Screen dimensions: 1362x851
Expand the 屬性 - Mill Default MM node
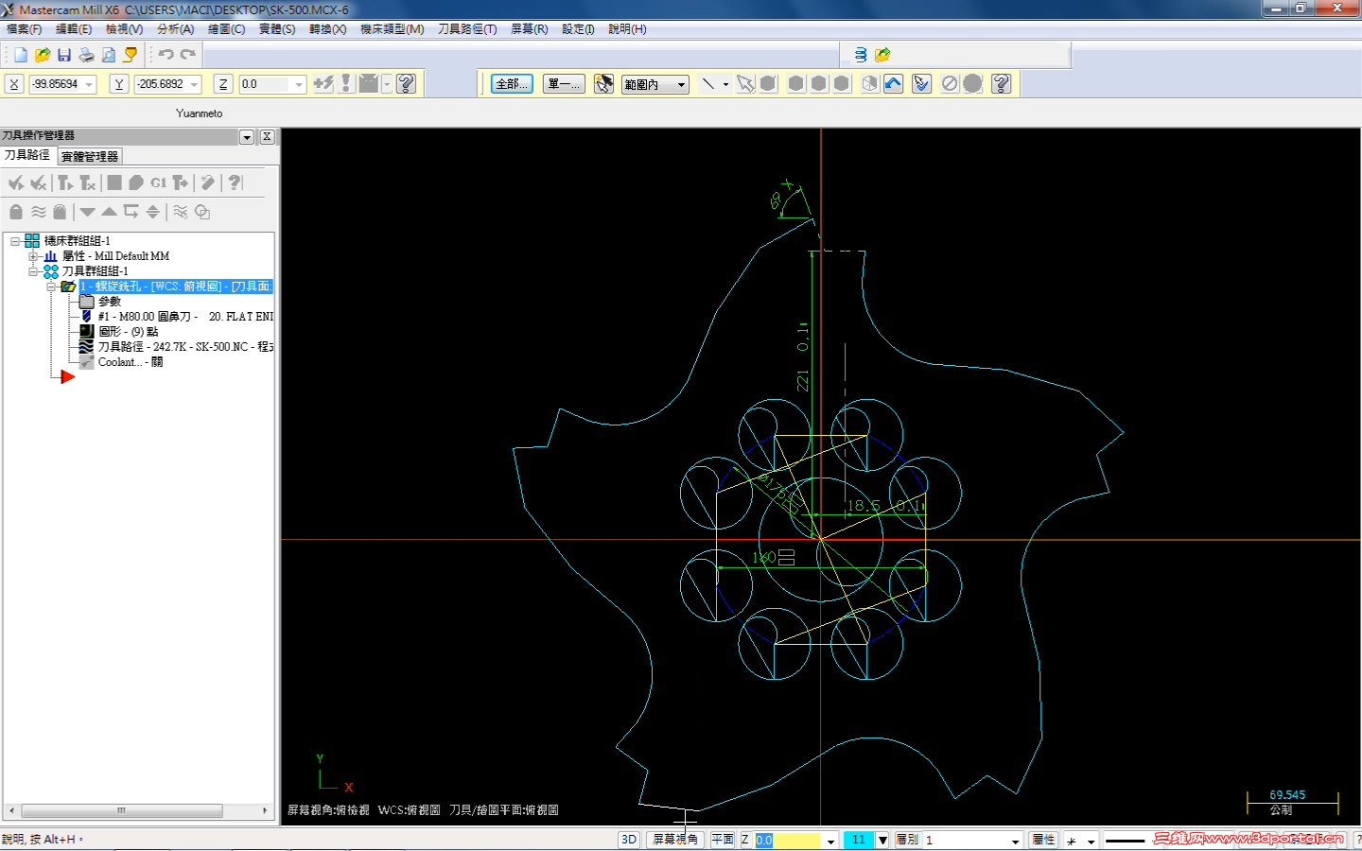(33, 256)
